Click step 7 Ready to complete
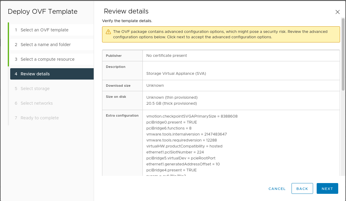The image size is (346, 201). tap(40, 118)
